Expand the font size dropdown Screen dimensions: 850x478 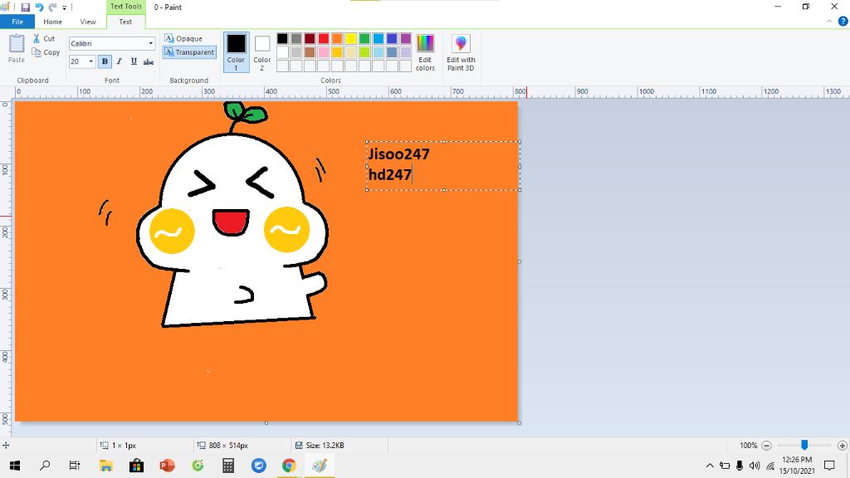[91, 61]
